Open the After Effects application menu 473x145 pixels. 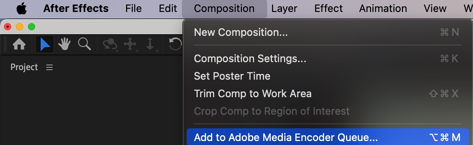tap(76, 8)
